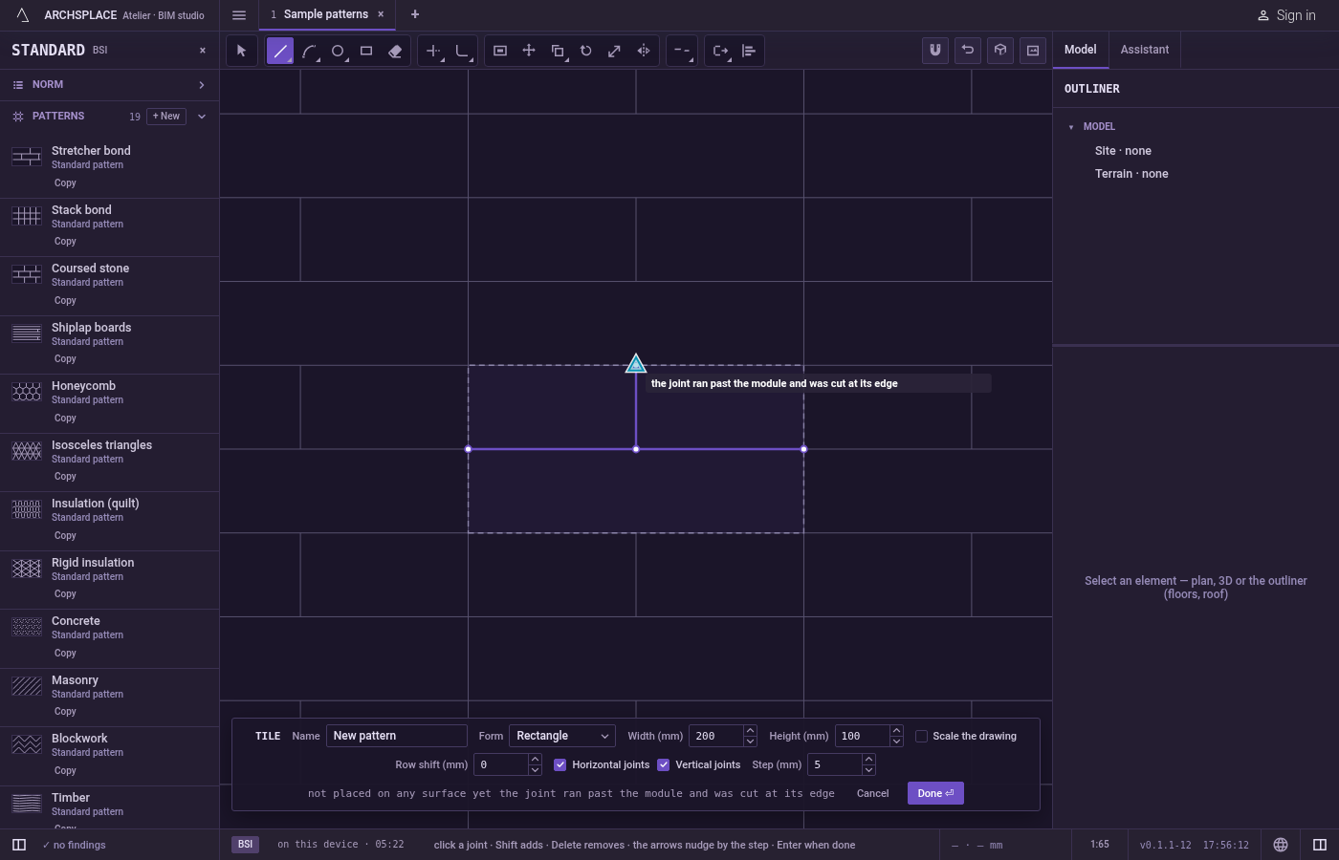
Task: Uncheck Horizontal joints checkbox
Action: click(560, 764)
